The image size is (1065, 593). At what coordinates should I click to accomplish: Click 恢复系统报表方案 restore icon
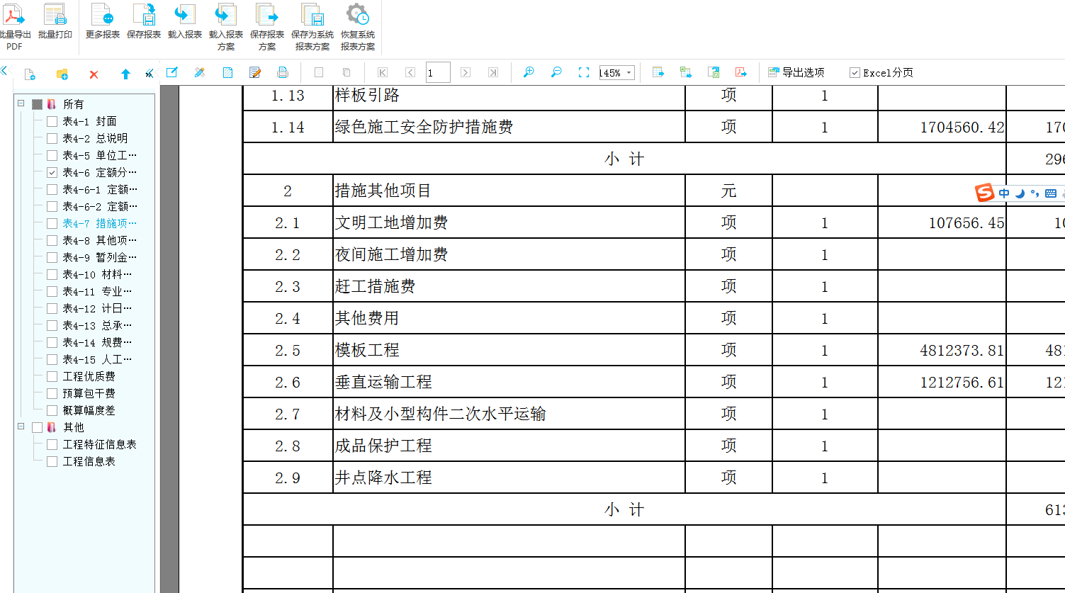point(358,14)
